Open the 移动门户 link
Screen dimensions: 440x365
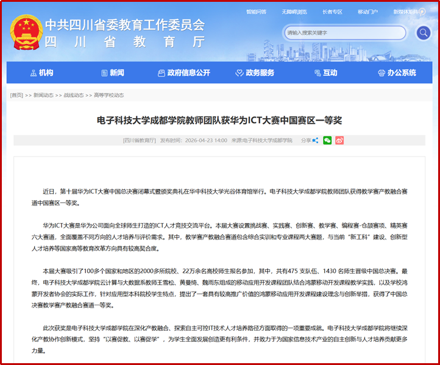click(x=367, y=12)
